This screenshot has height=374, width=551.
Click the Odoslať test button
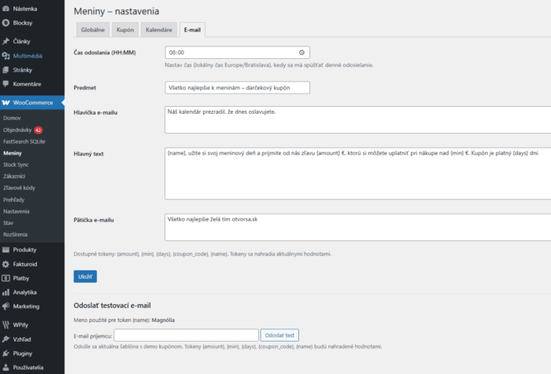point(279,335)
